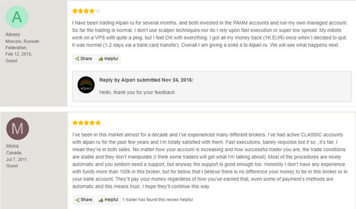This screenshot has width=356, height=209.
Task: Share Mona's review
Action: [x=84, y=200]
